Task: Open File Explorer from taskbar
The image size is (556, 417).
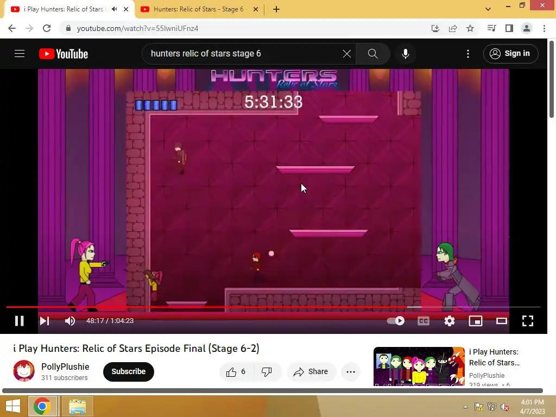Action: tap(77, 406)
